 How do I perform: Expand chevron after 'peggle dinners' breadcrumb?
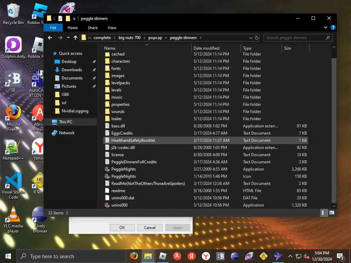pos(201,38)
